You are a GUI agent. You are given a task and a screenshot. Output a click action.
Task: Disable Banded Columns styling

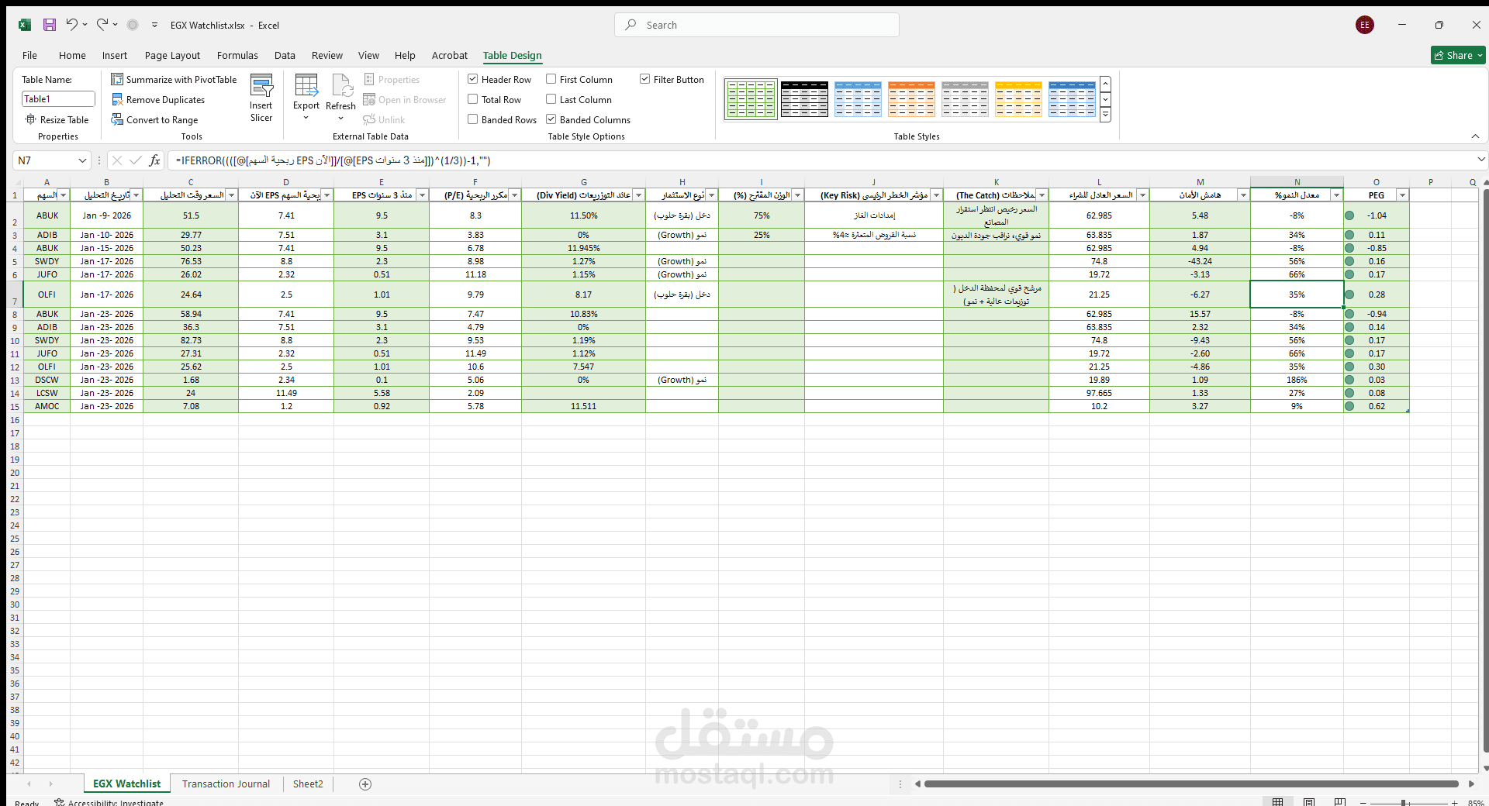[551, 119]
